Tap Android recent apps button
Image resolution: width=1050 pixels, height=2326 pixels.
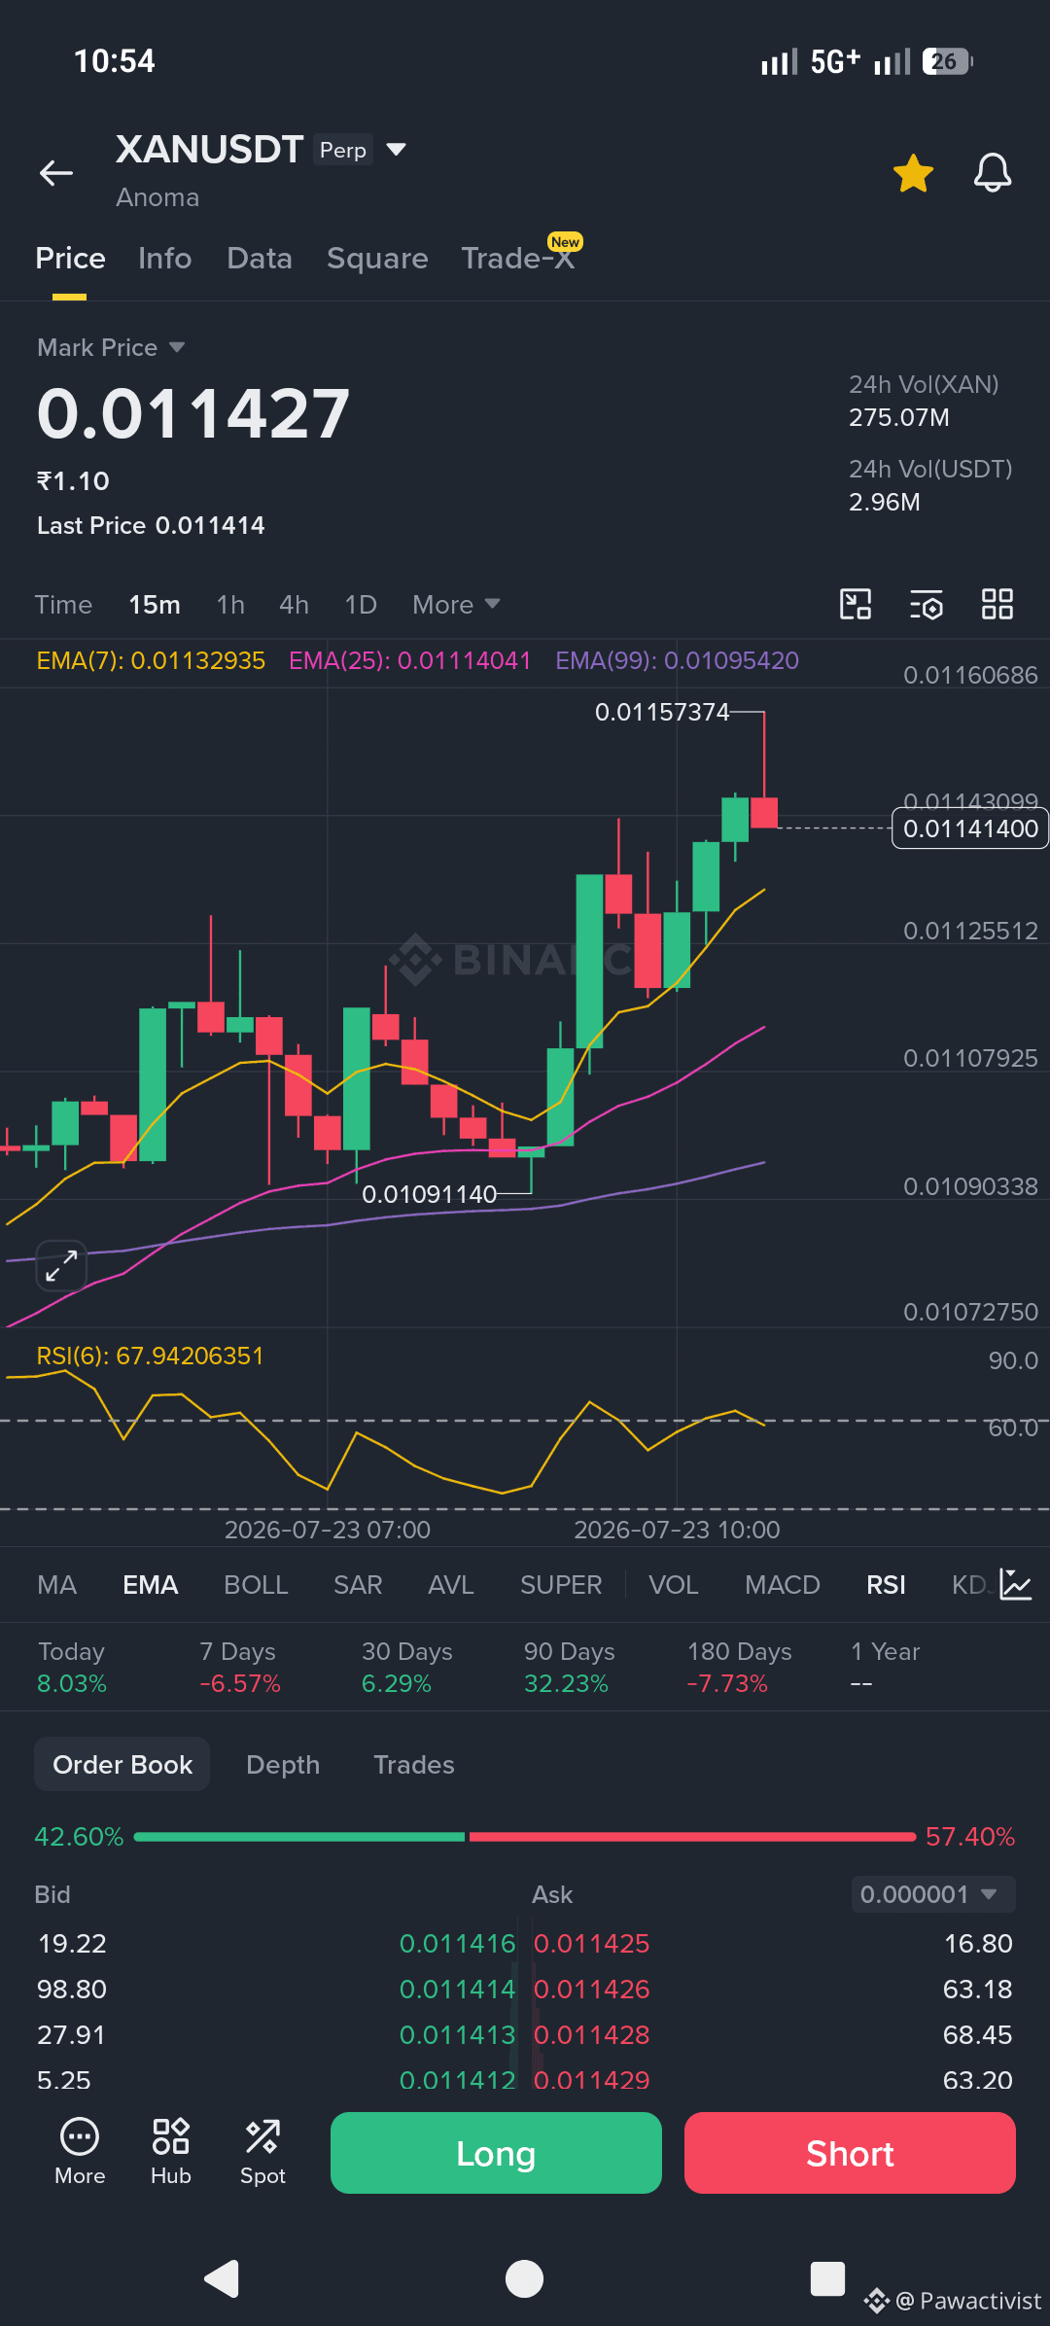point(827,2278)
